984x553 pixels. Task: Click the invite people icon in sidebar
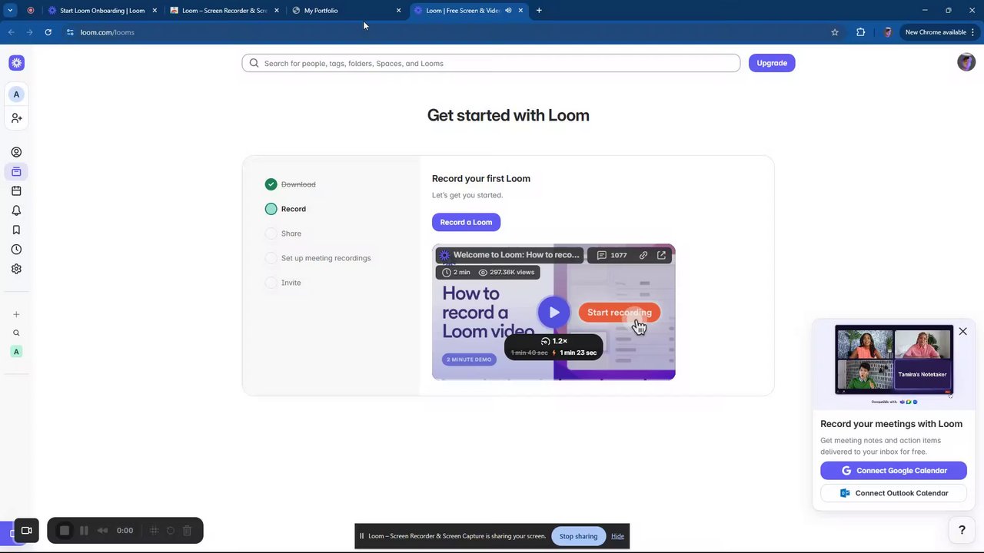coord(16,118)
